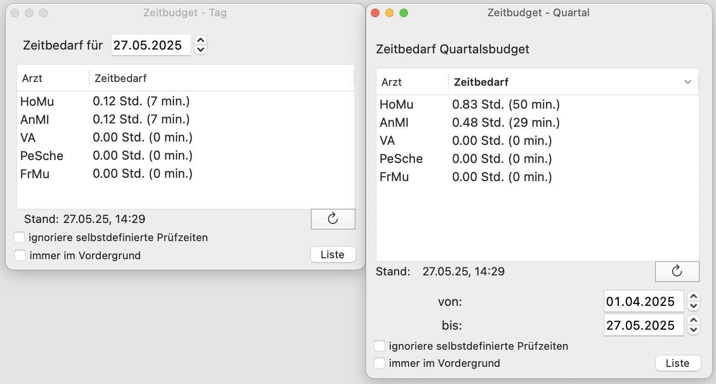This screenshot has height=384, width=716.
Task: Enable ignoriere selbstdefinierte Prüfzeiten in Quartal window
Action: point(379,346)
